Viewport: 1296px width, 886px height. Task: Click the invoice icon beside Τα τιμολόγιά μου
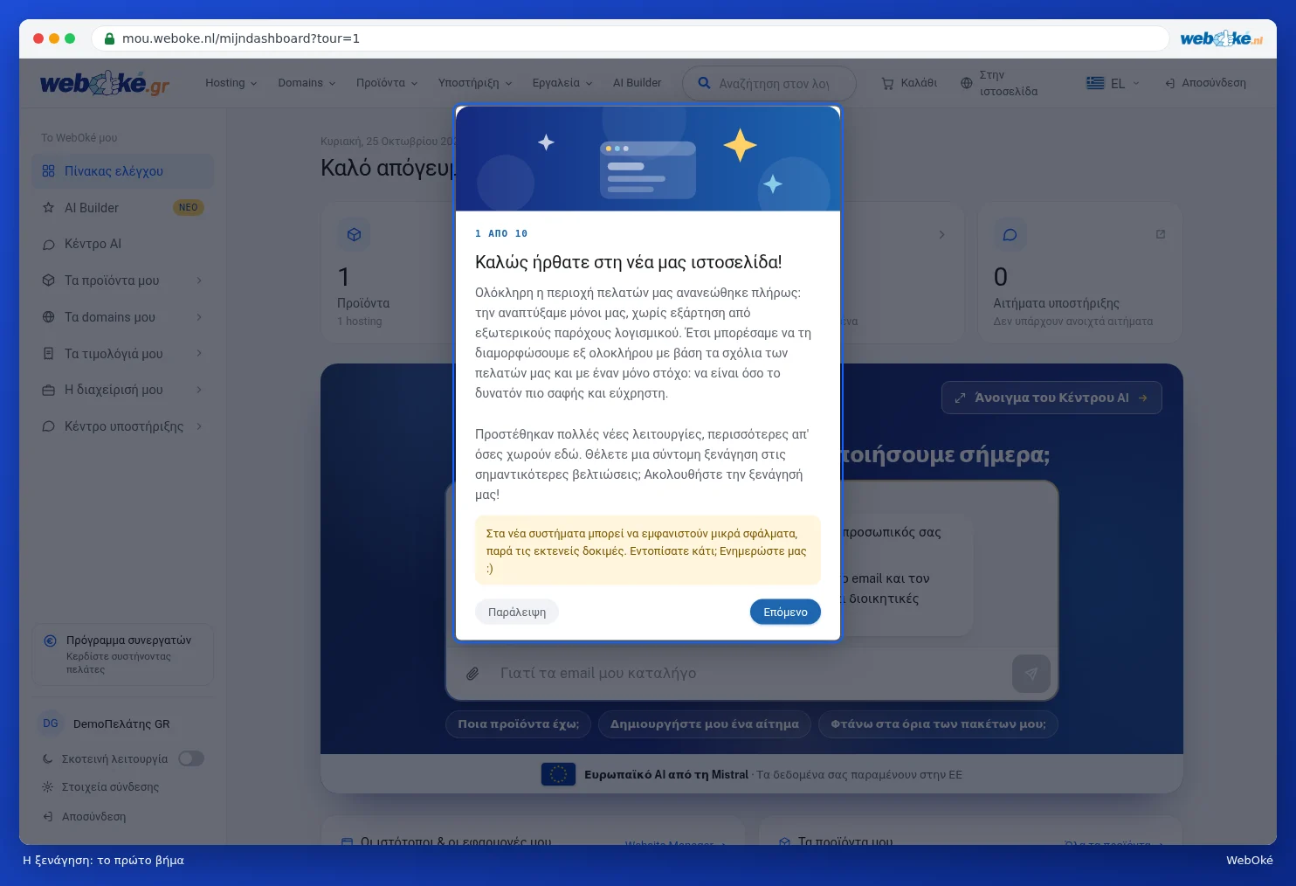(49, 354)
